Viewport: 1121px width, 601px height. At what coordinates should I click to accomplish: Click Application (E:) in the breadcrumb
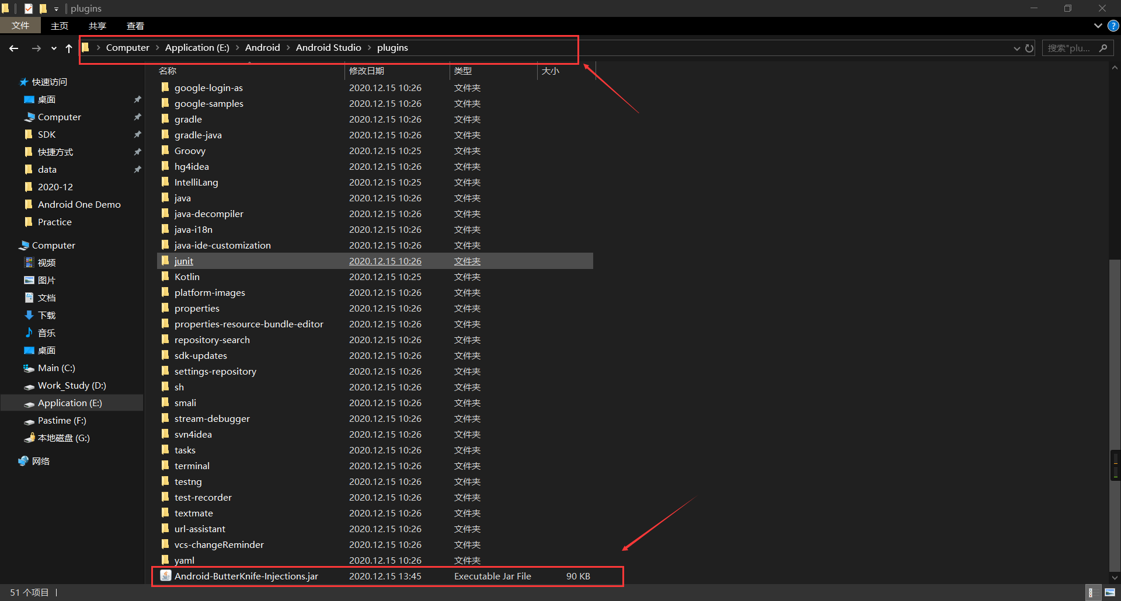click(x=197, y=48)
